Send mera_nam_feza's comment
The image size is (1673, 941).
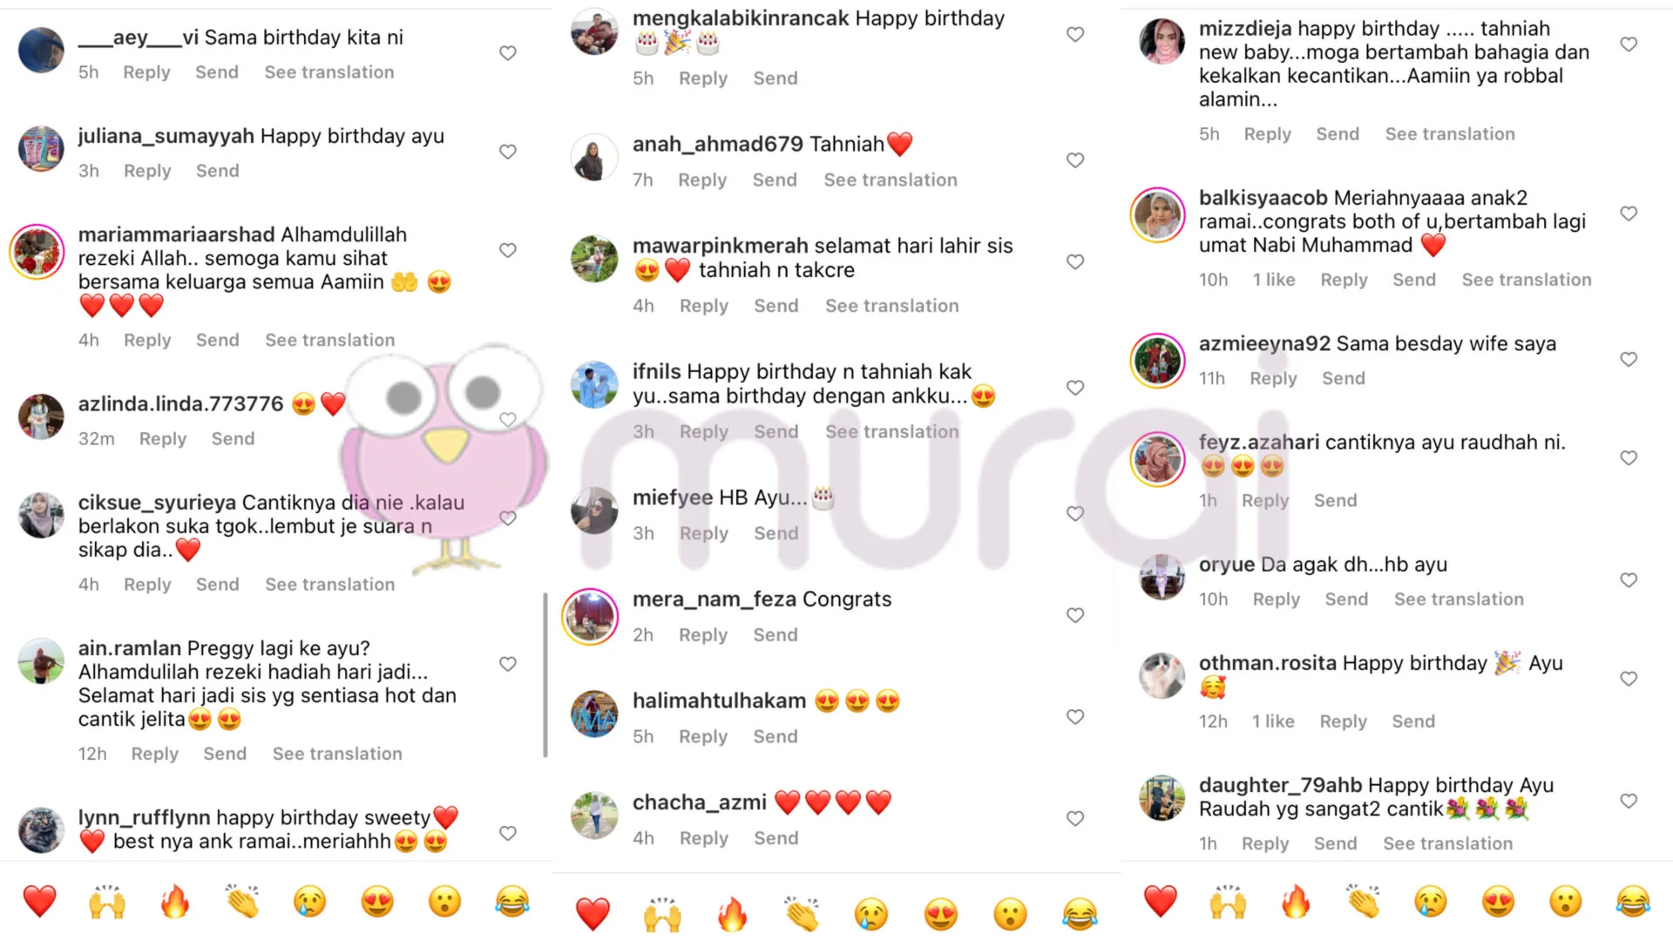tap(776, 635)
